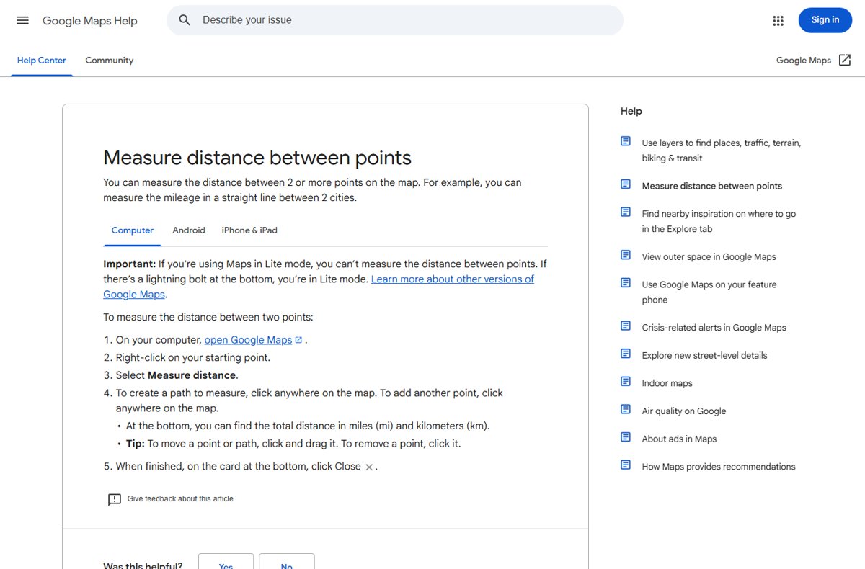Click the Right-click on your starting point step
This screenshot has width=865, height=569.
[x=193, y=357]
